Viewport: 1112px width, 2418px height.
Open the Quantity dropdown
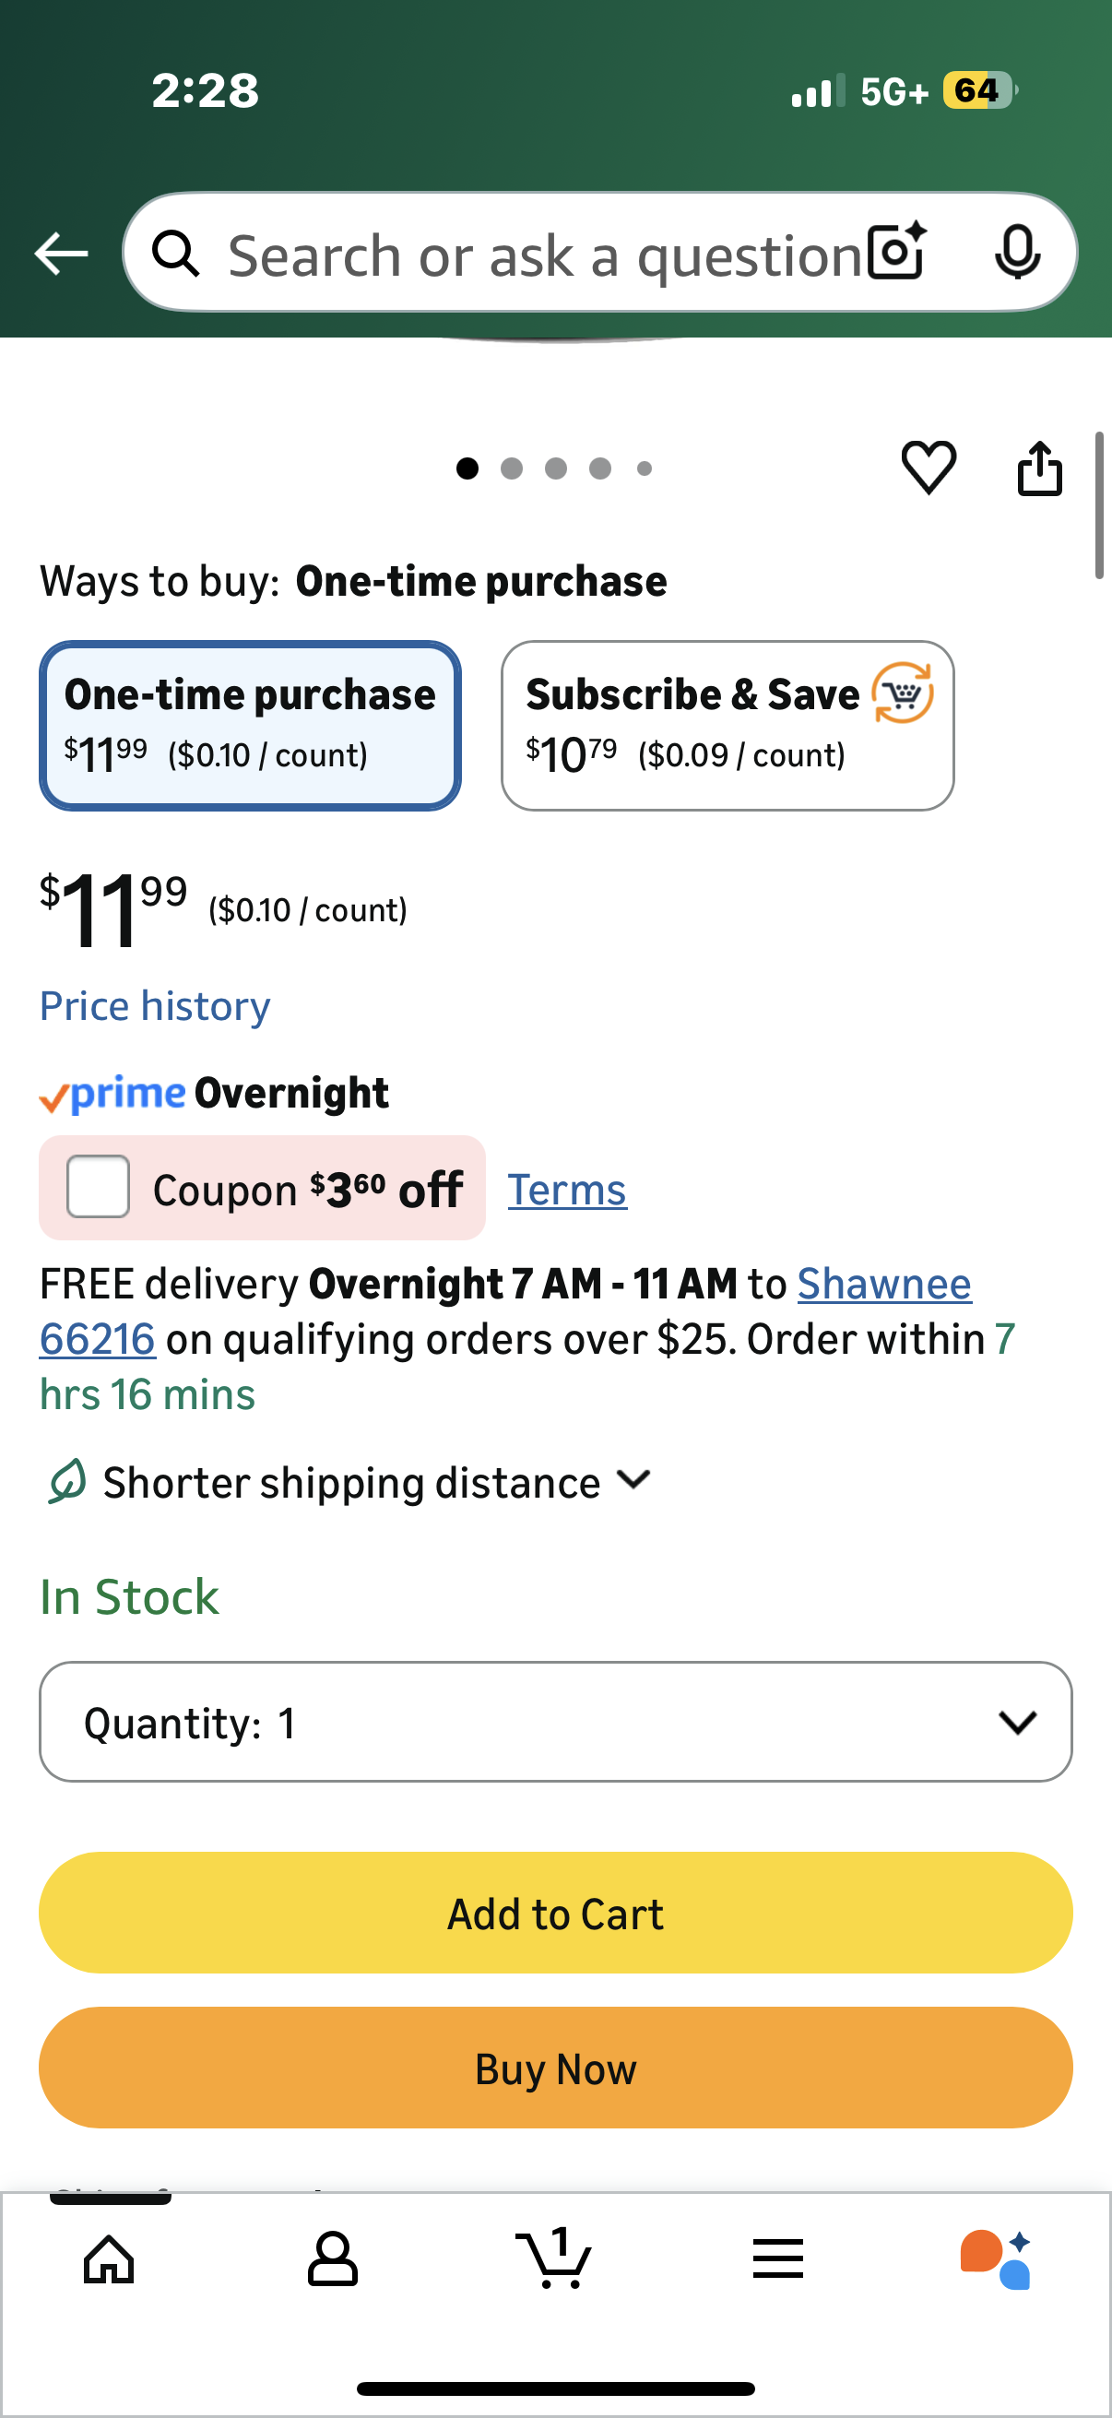click(x=555, y=1722)
